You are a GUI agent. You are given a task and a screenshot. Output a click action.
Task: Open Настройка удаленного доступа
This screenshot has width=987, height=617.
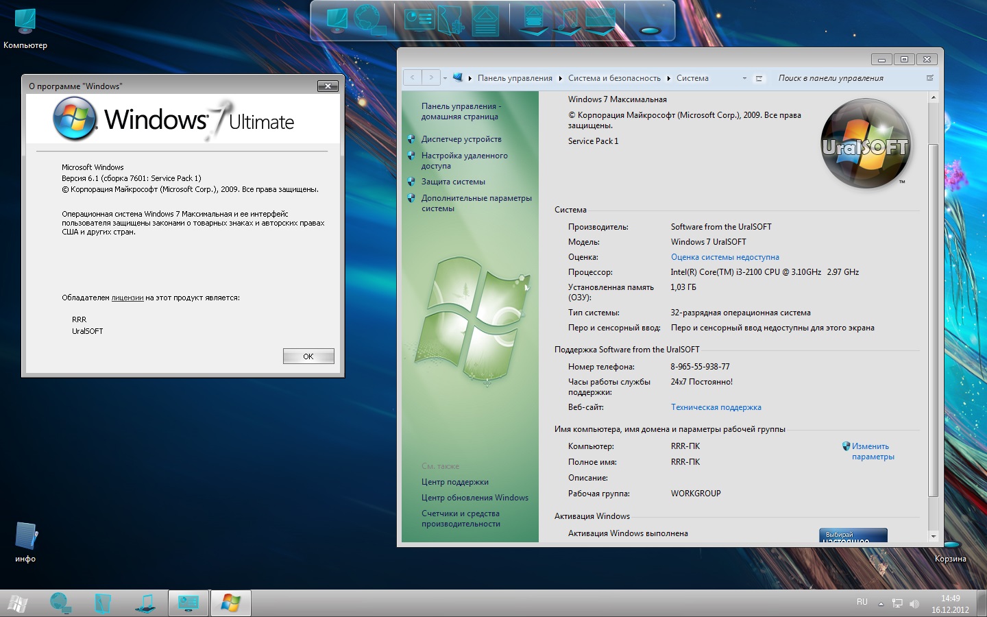click(464, 160)
